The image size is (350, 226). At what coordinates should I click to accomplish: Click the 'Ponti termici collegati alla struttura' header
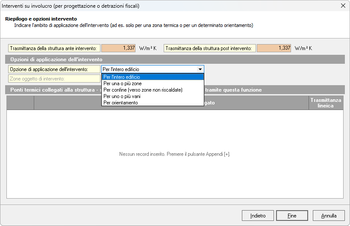pyautogui.click(x=51, y=90)
